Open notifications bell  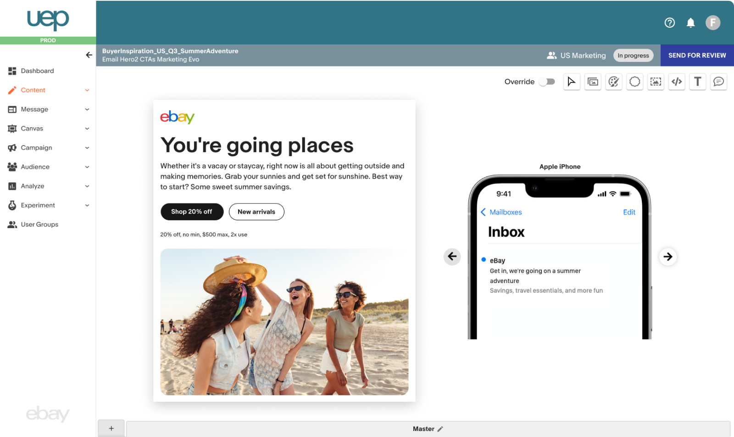(x=690, y=22)
